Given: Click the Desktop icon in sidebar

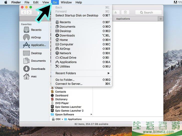Looking at the screenshot, I should [26, 53].
